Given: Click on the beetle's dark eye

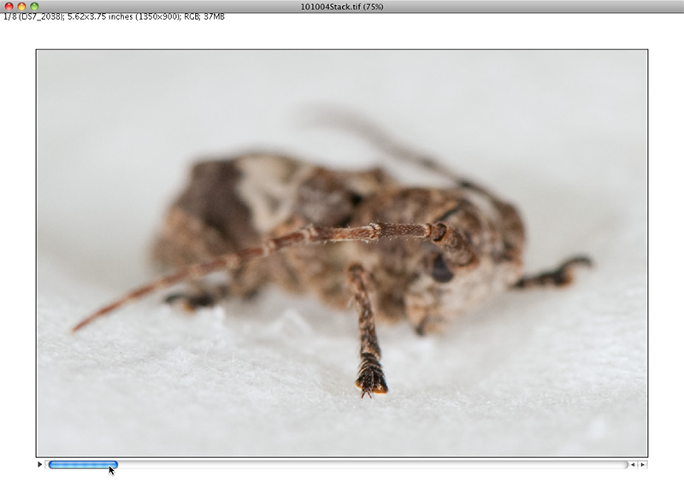Looking at the screenshot, I should (x=442, y=270).
